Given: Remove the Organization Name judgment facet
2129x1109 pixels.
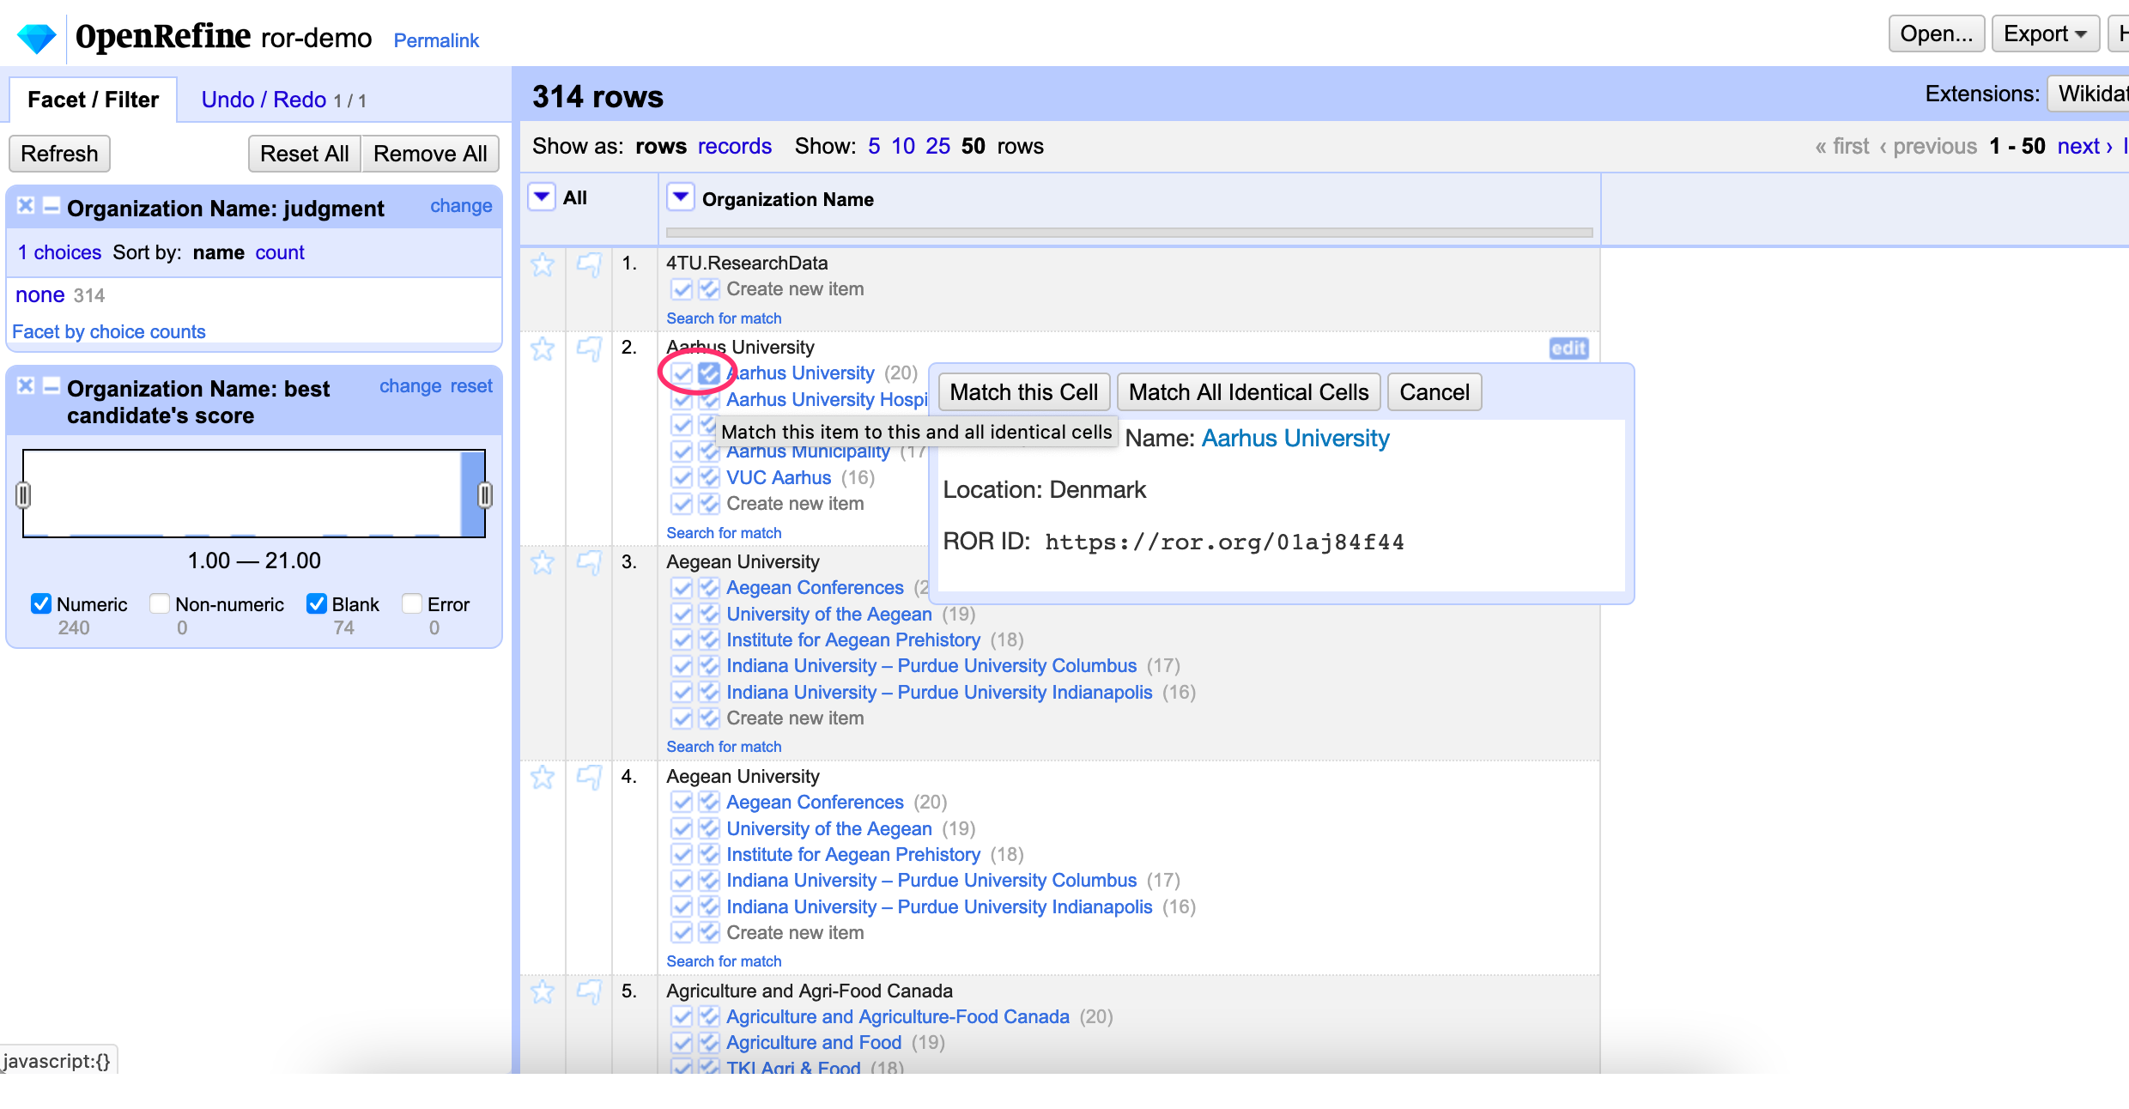Looking at the screenshot, I should click(x=26, y=206).
